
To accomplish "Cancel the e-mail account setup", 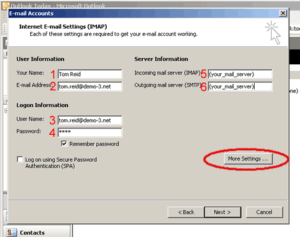I will [x=265, y=212].
